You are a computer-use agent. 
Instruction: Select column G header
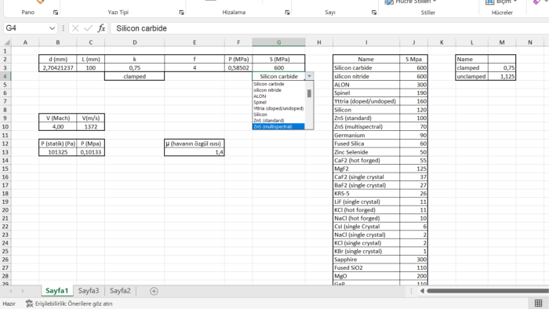point(278,42)
